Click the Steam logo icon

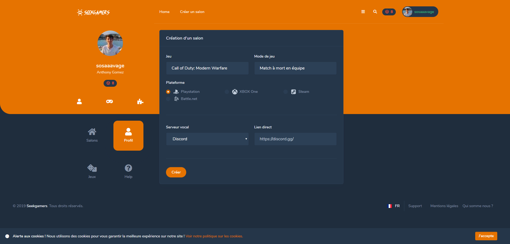(294, 92)
